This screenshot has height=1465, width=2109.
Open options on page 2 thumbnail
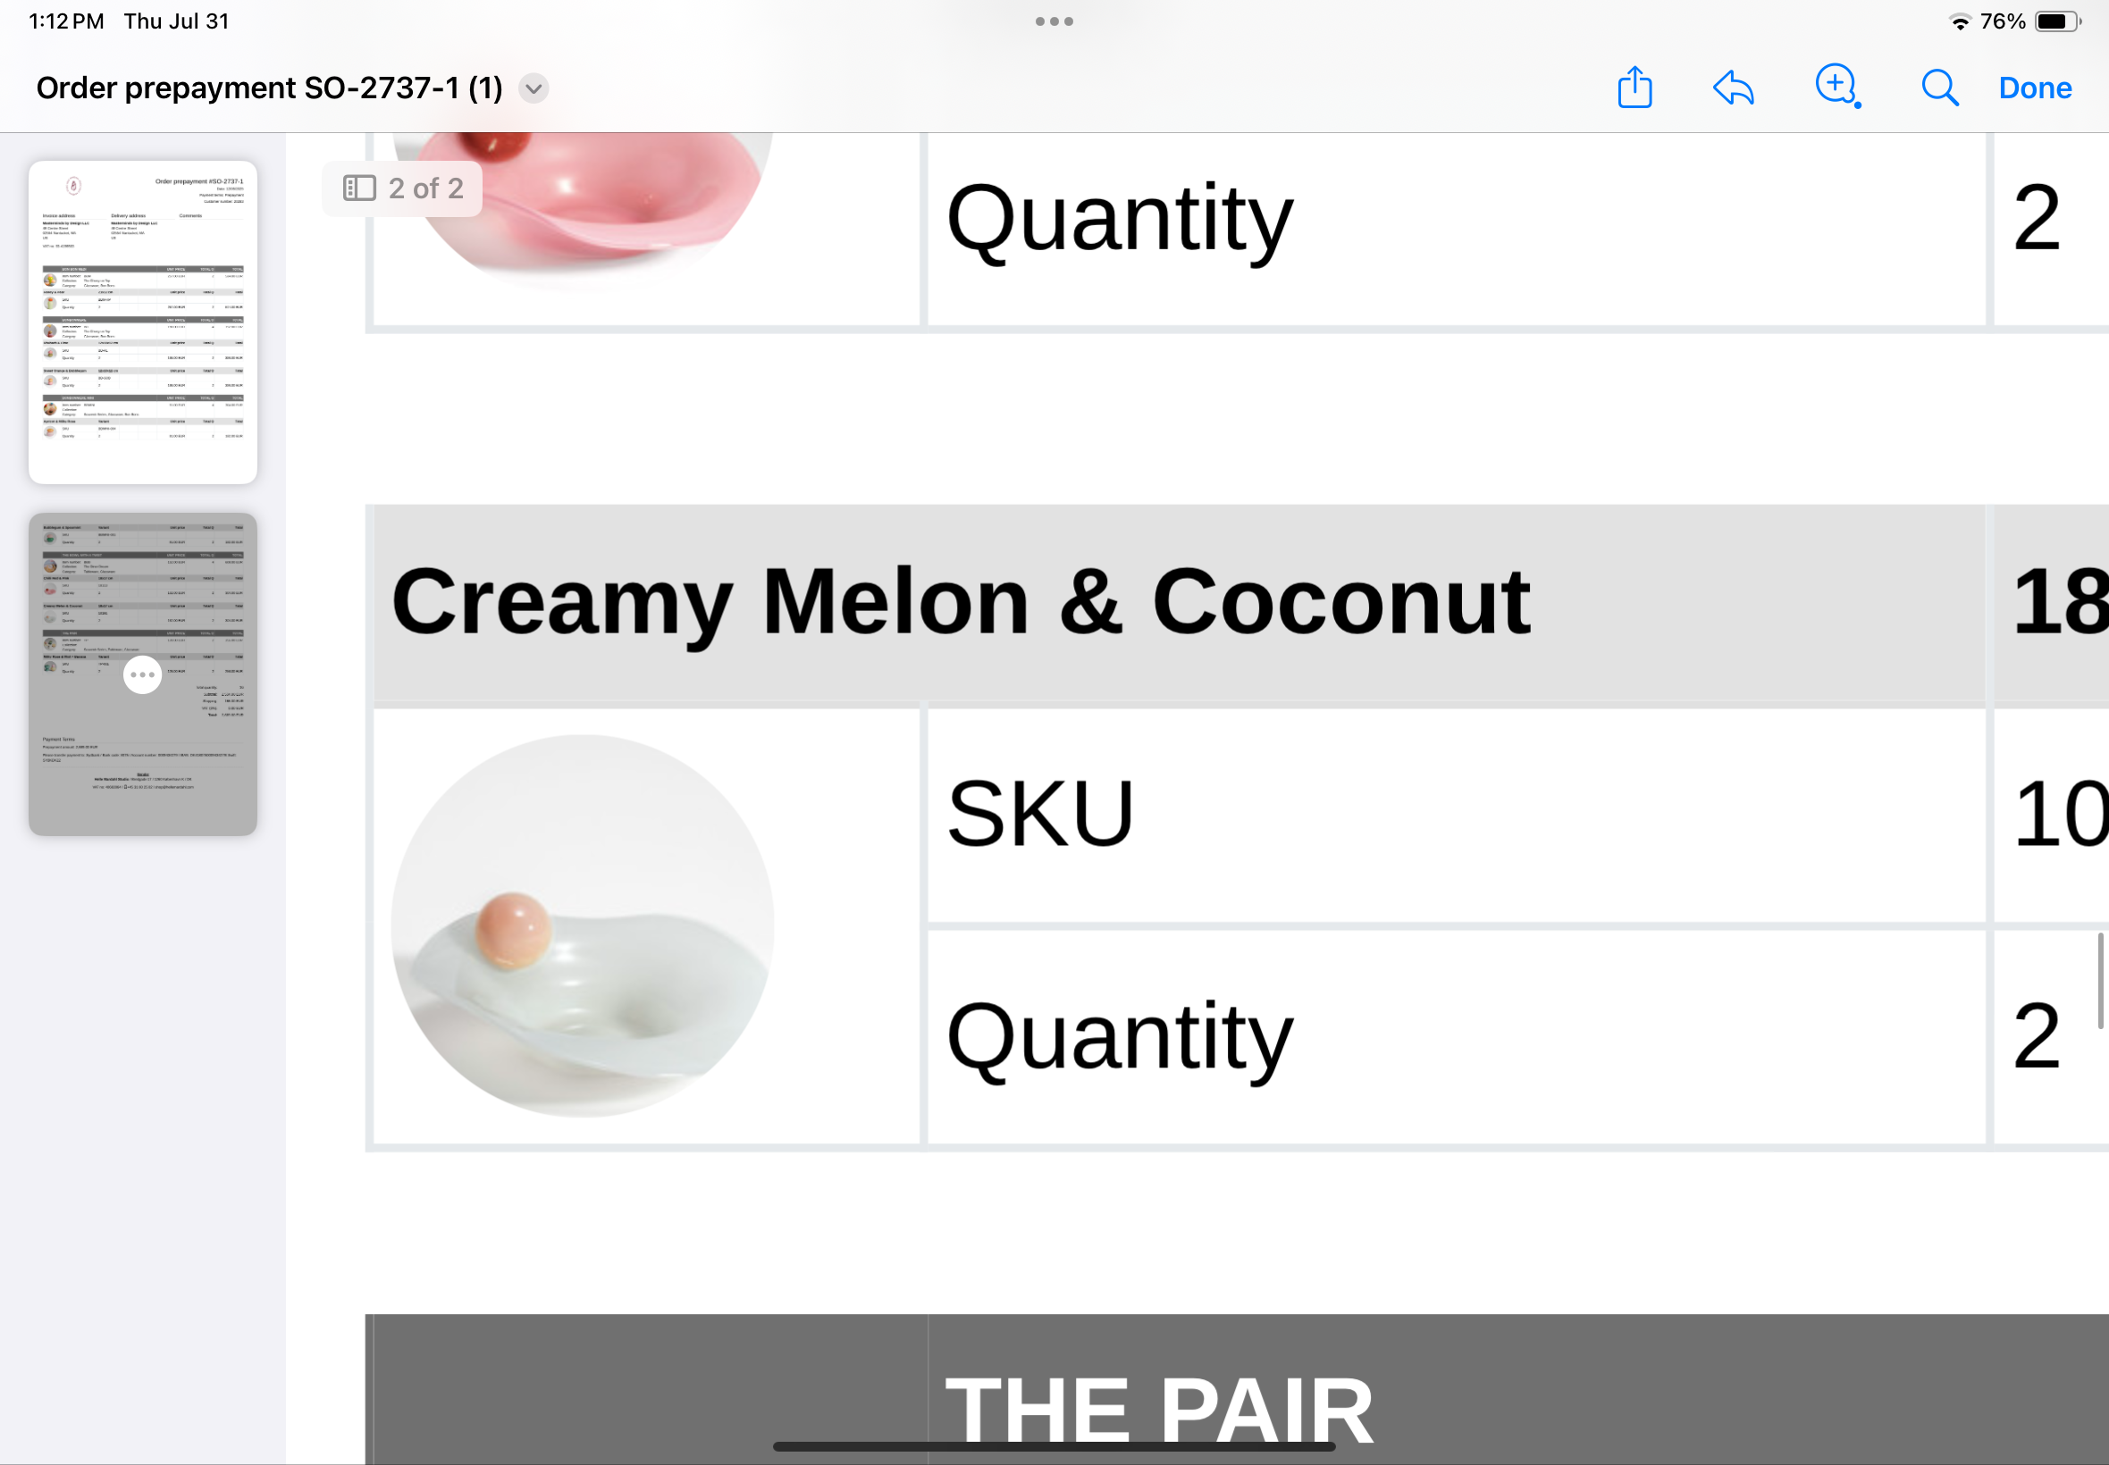pyautogui.click(x=142, y=674)
